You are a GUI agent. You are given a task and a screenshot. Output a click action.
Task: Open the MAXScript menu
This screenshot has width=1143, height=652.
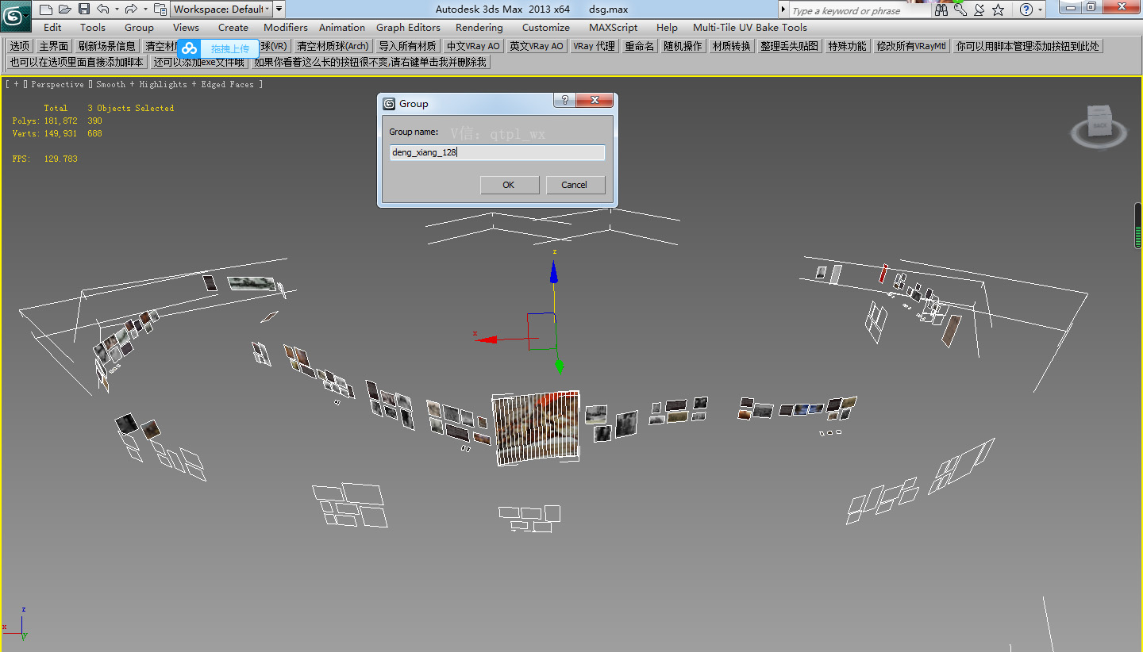pos(613,27)
